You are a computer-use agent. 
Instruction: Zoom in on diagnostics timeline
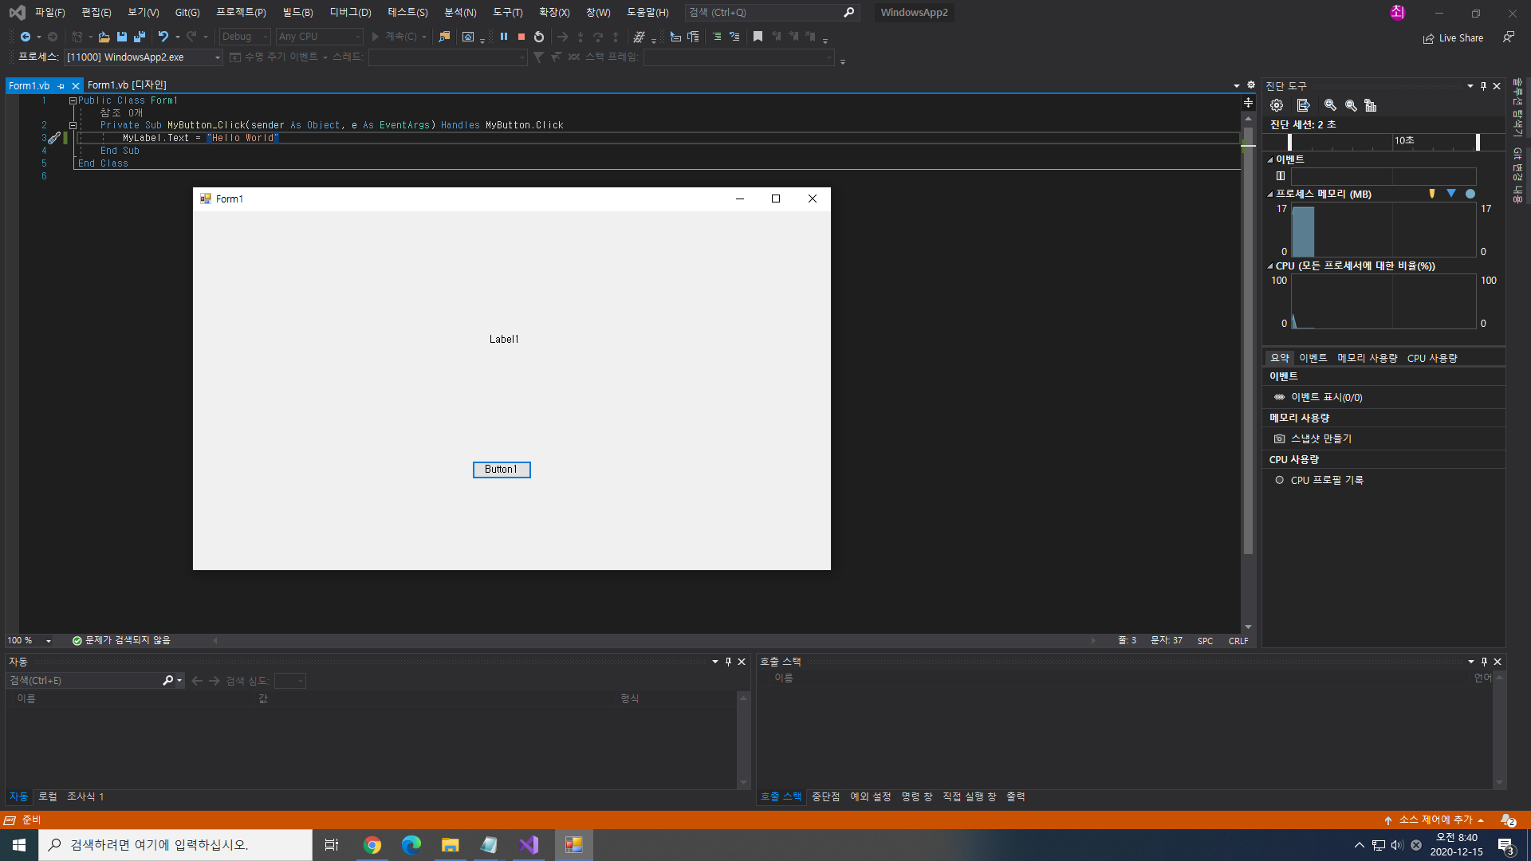(1330, 104)
